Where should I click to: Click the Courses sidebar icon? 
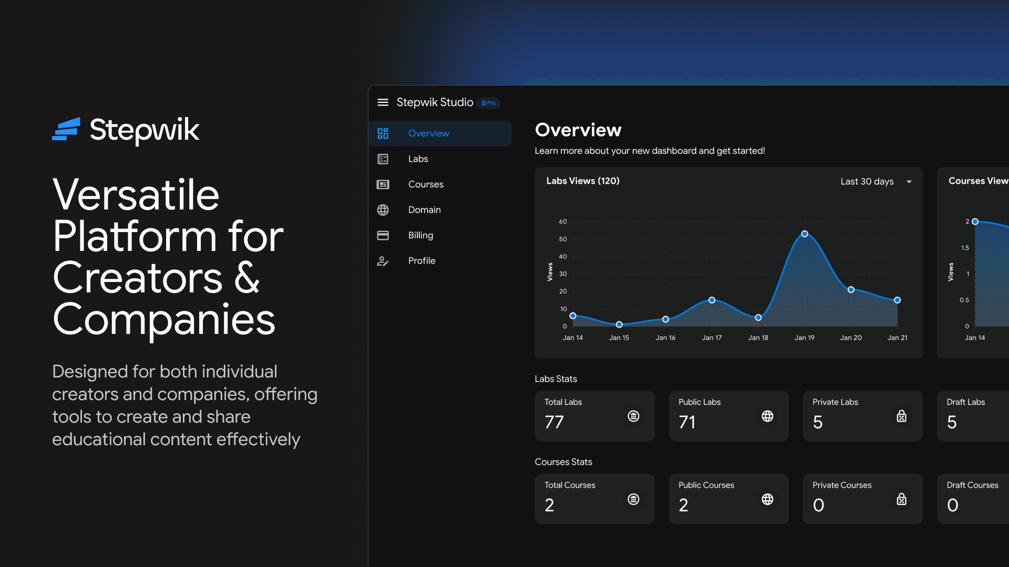[x=383, y=184]
